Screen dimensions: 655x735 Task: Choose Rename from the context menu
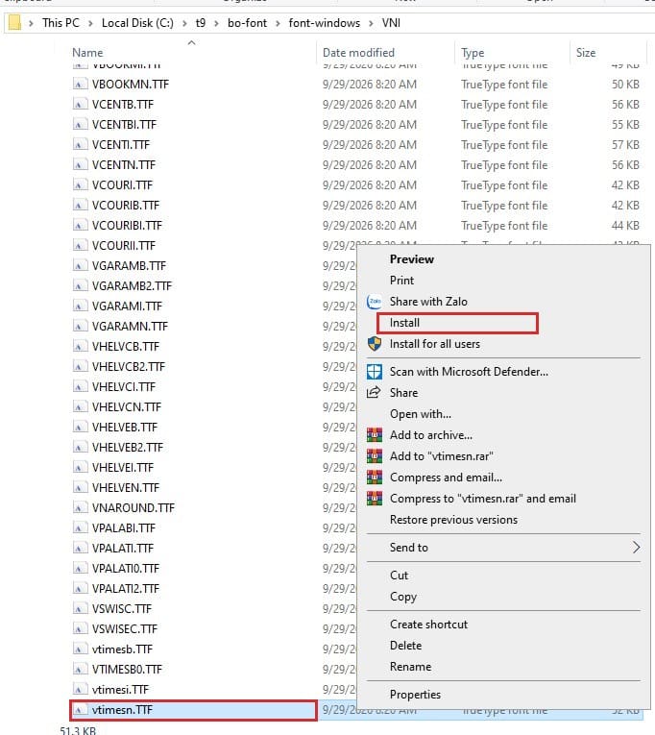(410, 667)
